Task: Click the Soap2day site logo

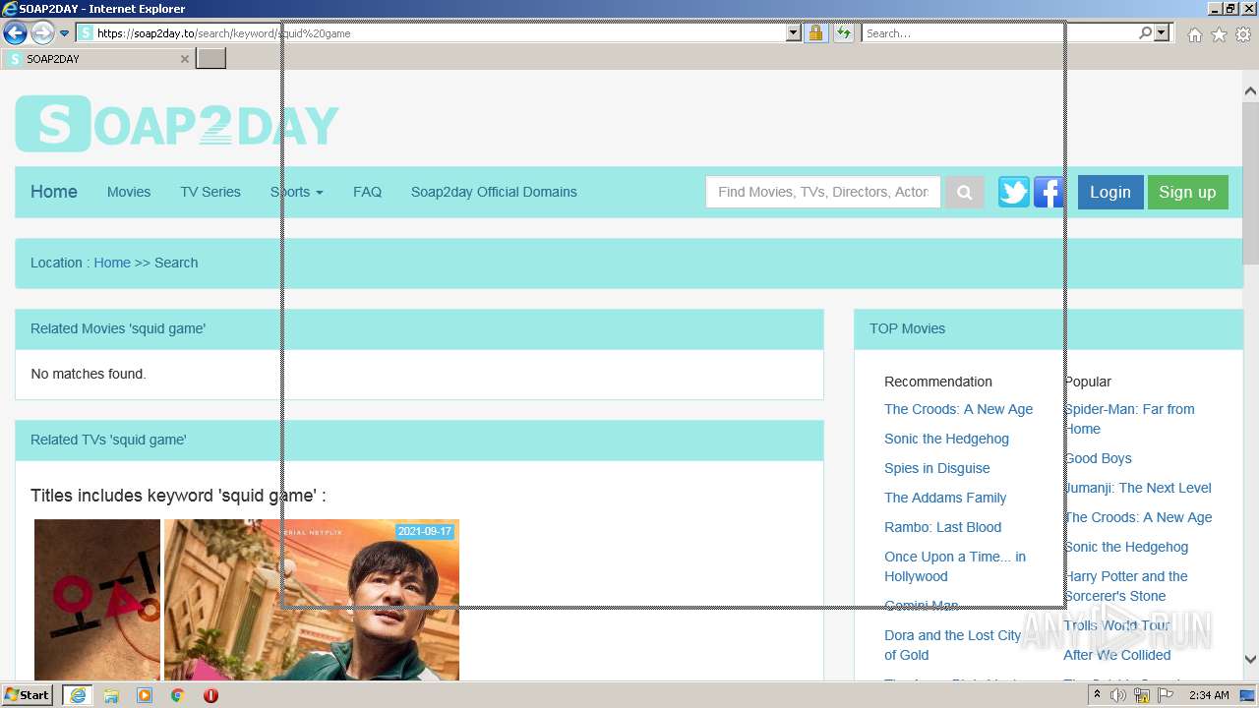Action: pyautogui.click(x=177, y=124)
